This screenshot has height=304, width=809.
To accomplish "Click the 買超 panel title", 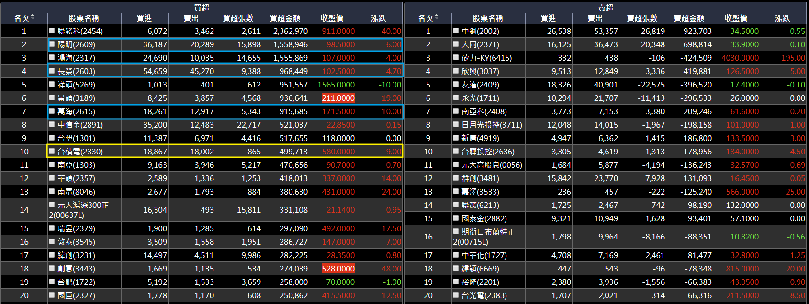I will pyautogui.click(x=202, y=8).
